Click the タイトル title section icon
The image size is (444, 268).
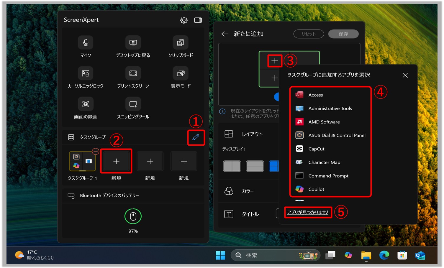pos(229,214)
